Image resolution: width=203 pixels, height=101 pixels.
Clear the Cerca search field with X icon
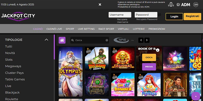click(107, 40)
